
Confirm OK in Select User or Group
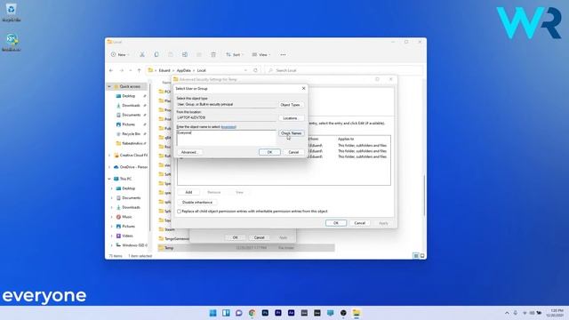269,152
